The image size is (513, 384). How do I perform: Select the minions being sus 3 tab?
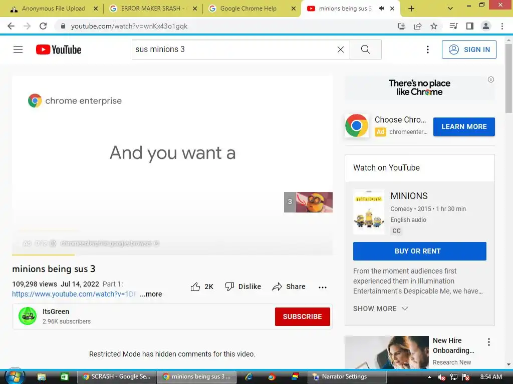[345, 8]
